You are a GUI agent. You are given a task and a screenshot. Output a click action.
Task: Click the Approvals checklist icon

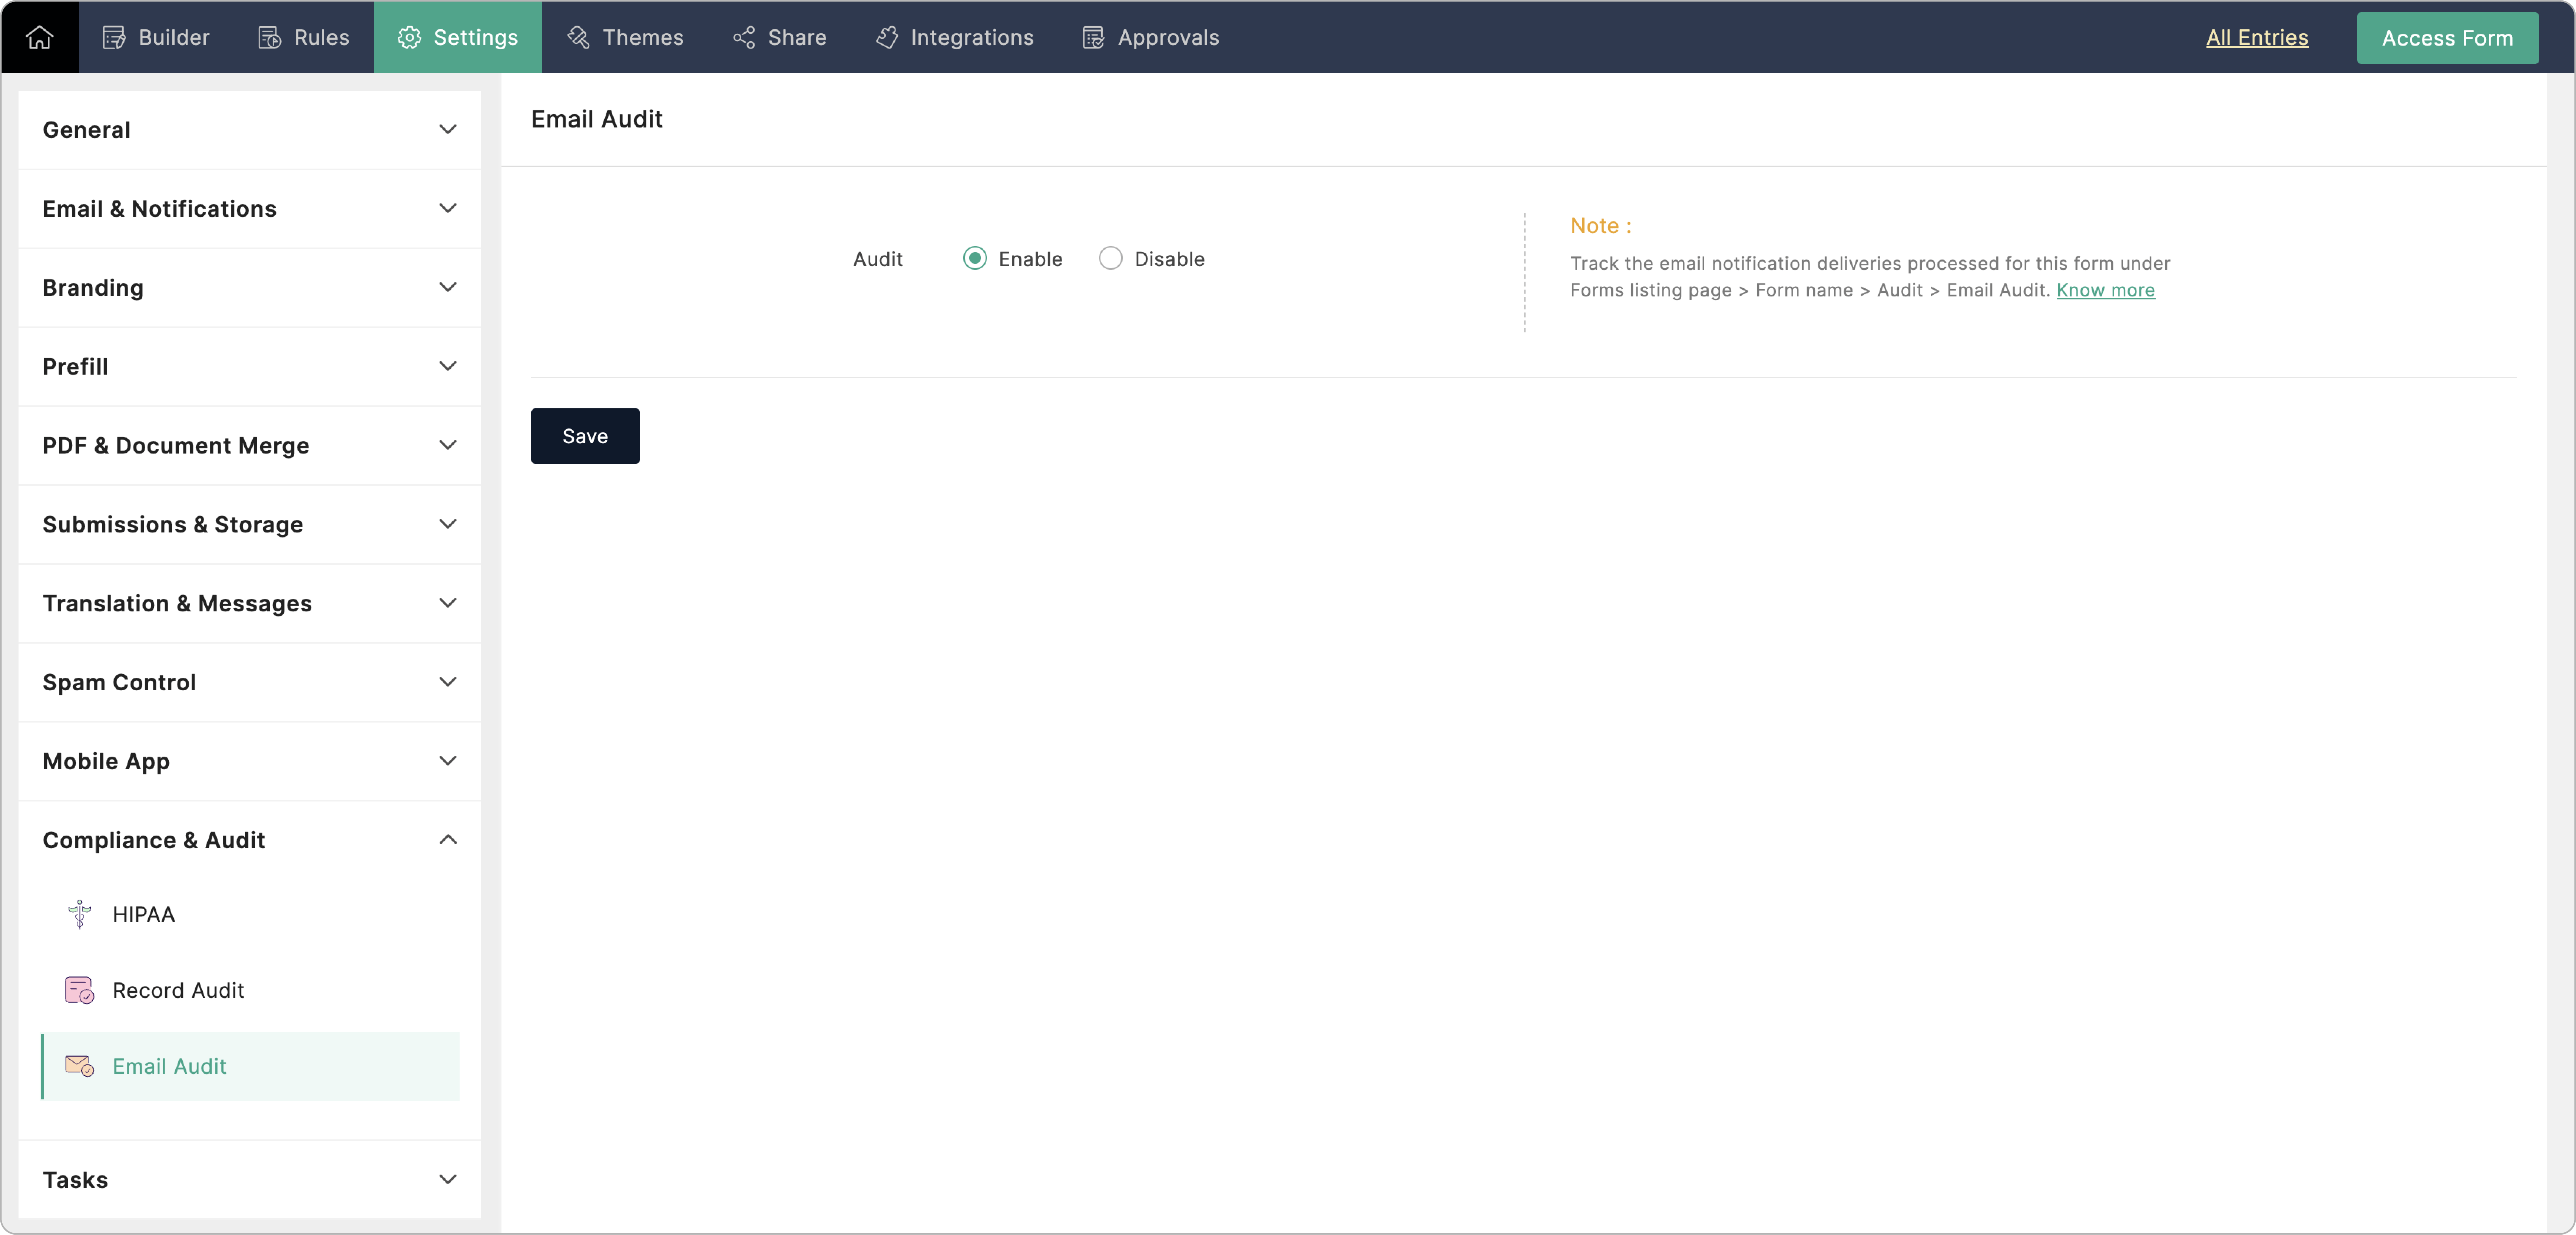(x=1093, y=38)
